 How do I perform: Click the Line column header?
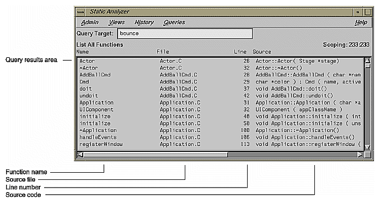[240, 52]
